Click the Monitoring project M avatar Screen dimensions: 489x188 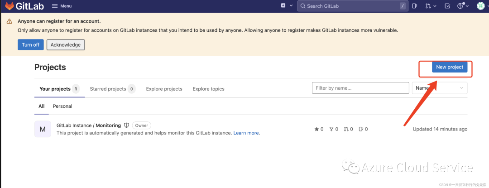tap(43, 129)
